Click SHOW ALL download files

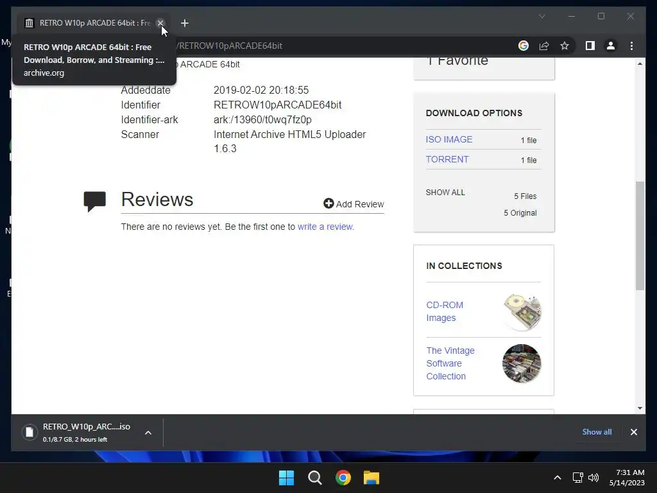(x=445, y=193)
